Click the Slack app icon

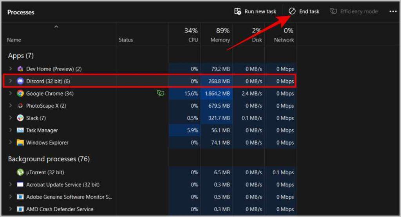pos(20,118)
